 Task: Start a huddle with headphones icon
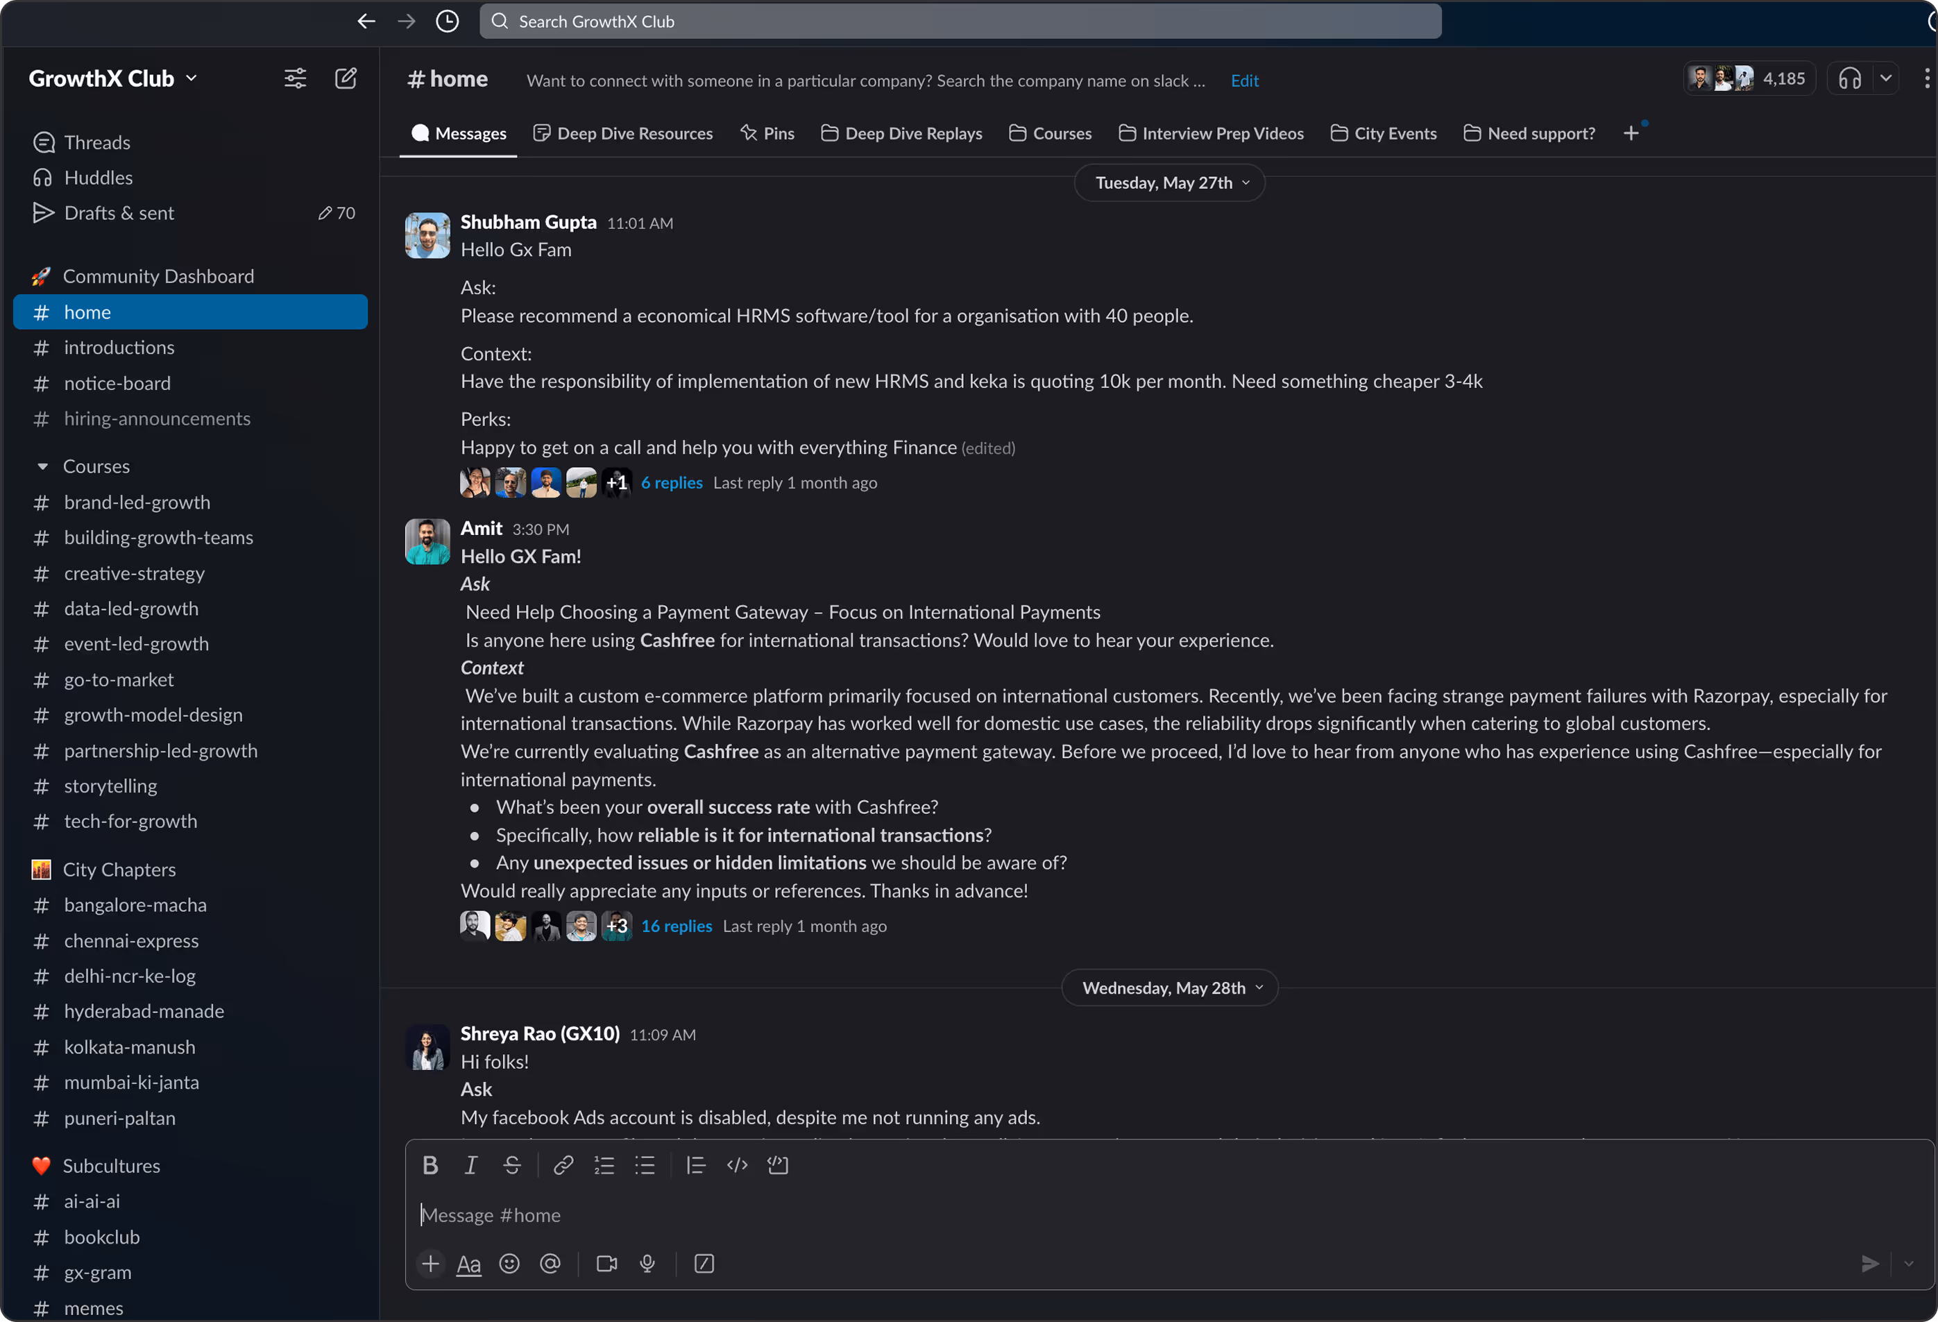tap(1850, 79)
